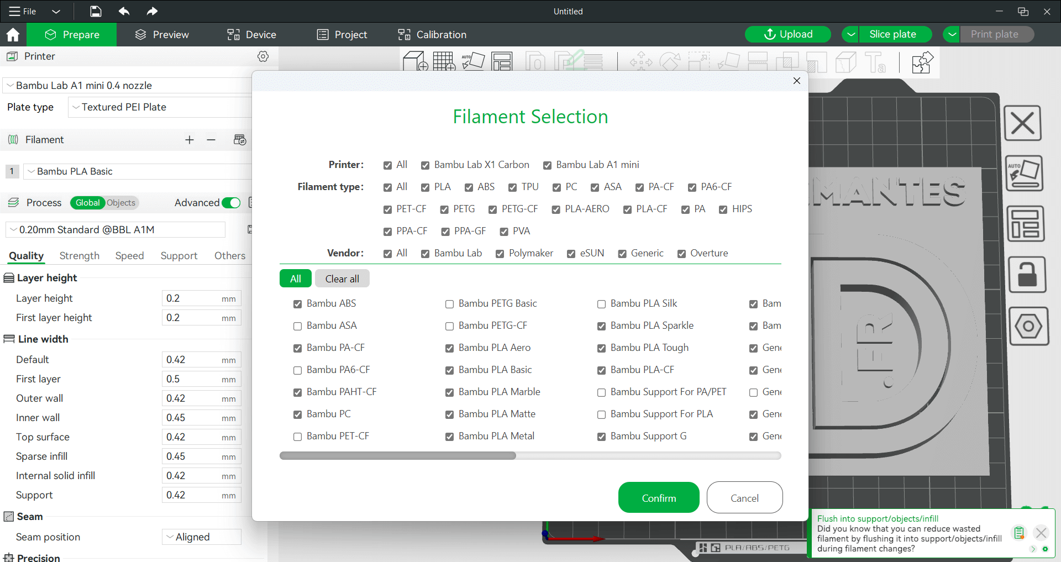Toggle the Bambu Lab A1 mini printer checkbox
Screen dimensions: 1061x562
pos(547,165)
